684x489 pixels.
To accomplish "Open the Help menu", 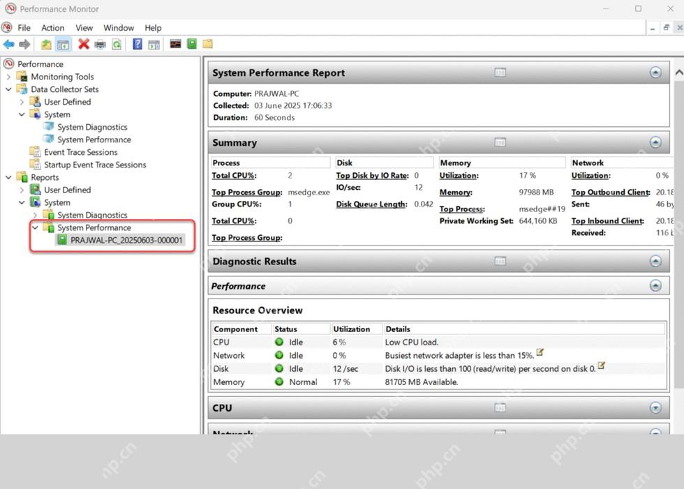I will [153, 27].
